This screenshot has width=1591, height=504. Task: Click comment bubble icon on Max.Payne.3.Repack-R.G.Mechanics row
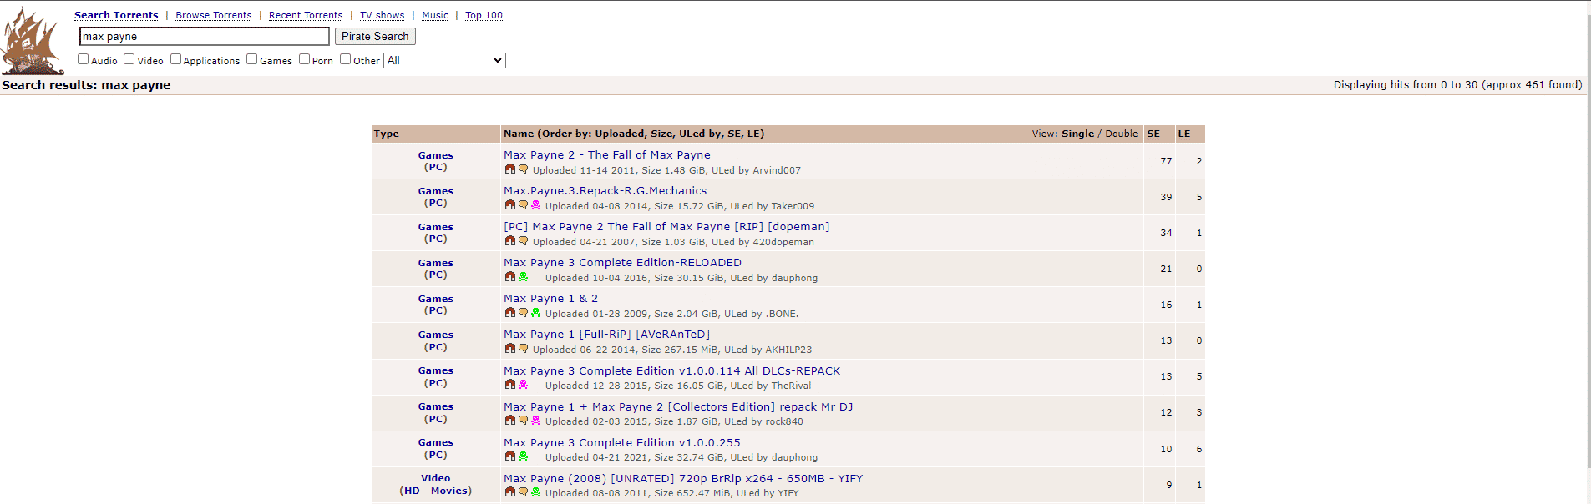523,205
